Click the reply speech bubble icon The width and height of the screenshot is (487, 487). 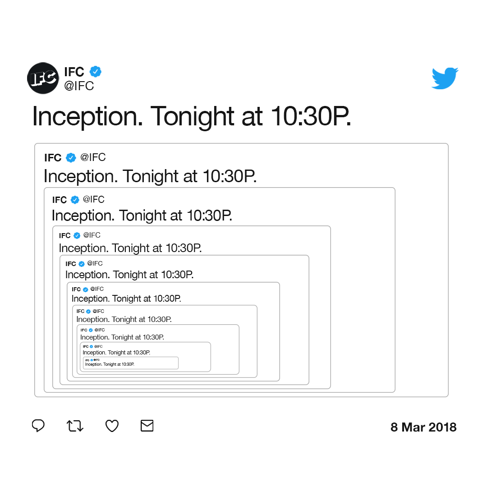click(38, 426)
